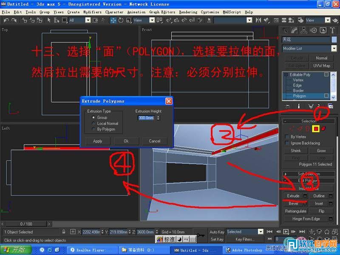Switch to the Utilities hammer panel

pyautogui.click(x=332, y=30)
